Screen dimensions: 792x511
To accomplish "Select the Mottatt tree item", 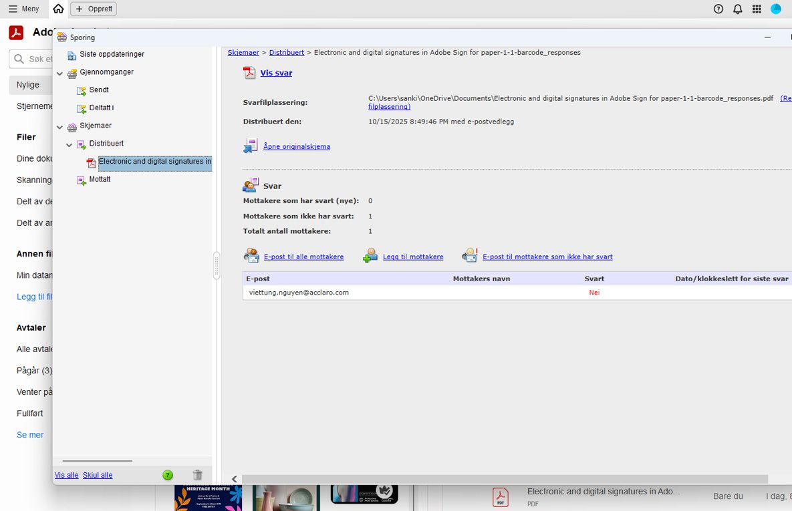I will tap(100, 179).
